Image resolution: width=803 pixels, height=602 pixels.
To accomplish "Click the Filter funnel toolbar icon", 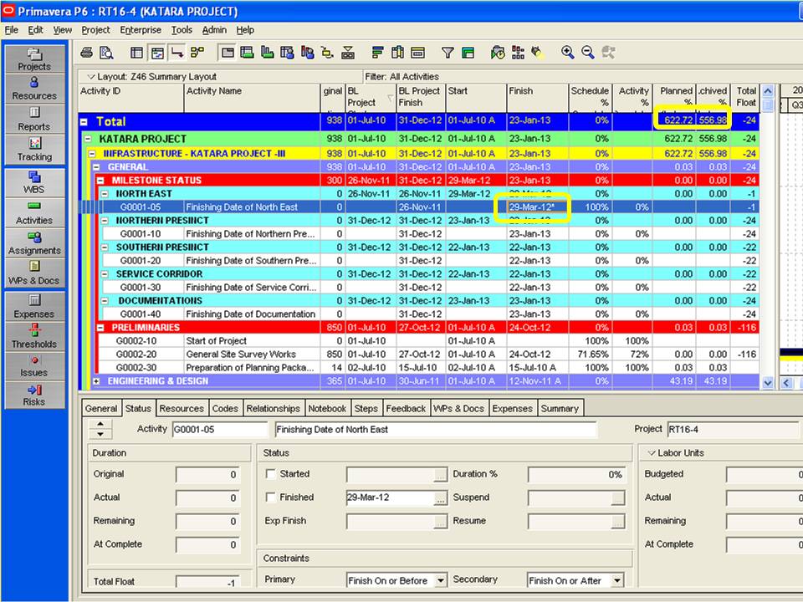I will (x=447, y=52).
